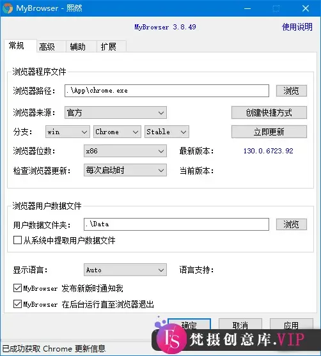Click the 用户数据文件夹 input field
Image resolution: width=321 pixels, height=356 pixels.
[176, 224]
